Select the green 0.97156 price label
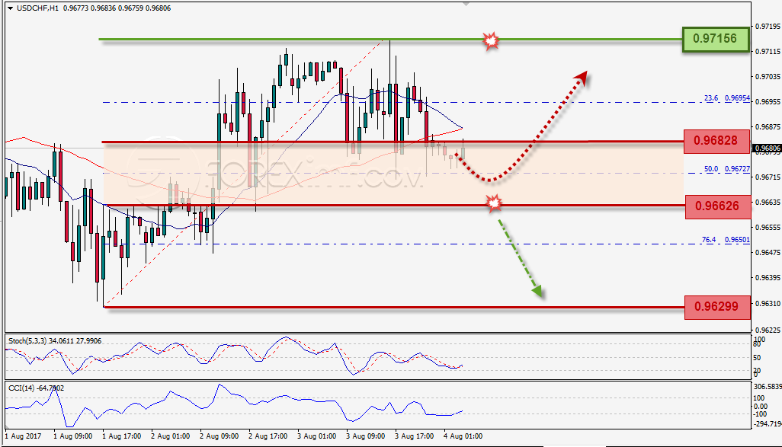 716,39
